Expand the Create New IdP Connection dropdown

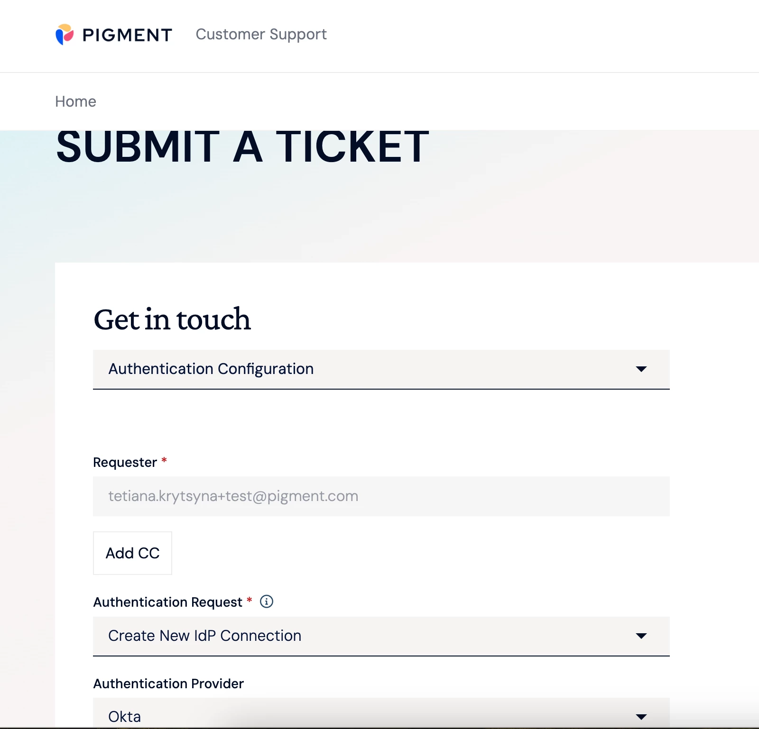(x=381, y=636)
